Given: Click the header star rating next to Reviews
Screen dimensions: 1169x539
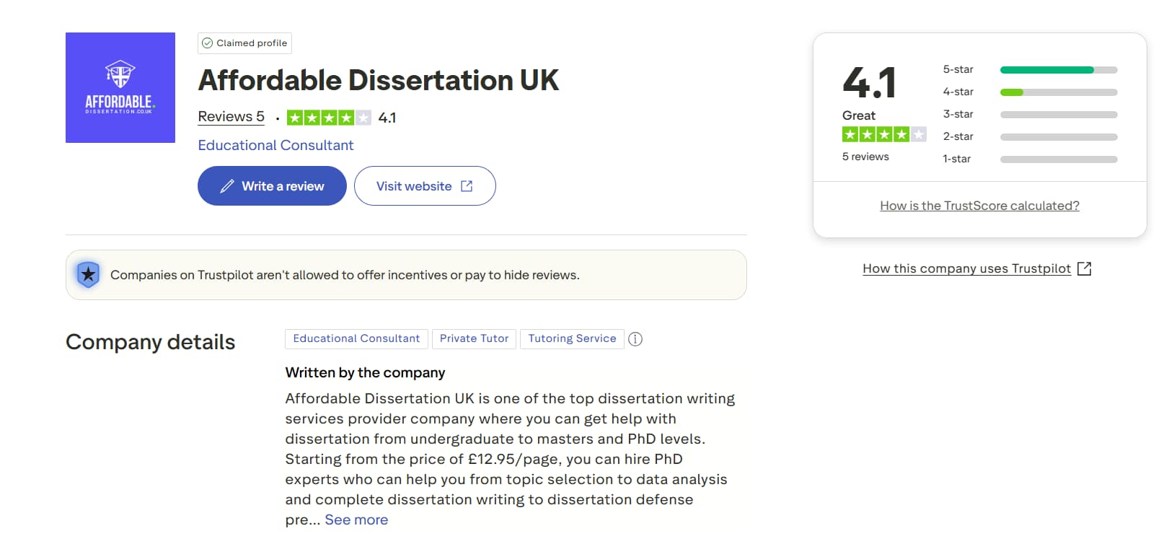Looking at the screenshot, I should pos(329,118).
